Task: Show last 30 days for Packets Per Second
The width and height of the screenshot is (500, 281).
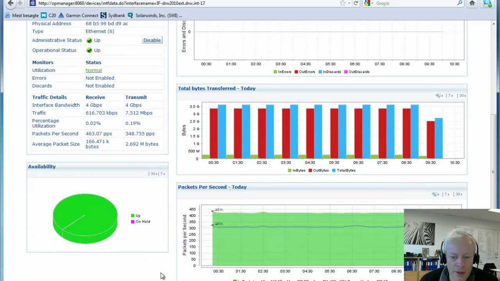Action: [x=459, y=194]
